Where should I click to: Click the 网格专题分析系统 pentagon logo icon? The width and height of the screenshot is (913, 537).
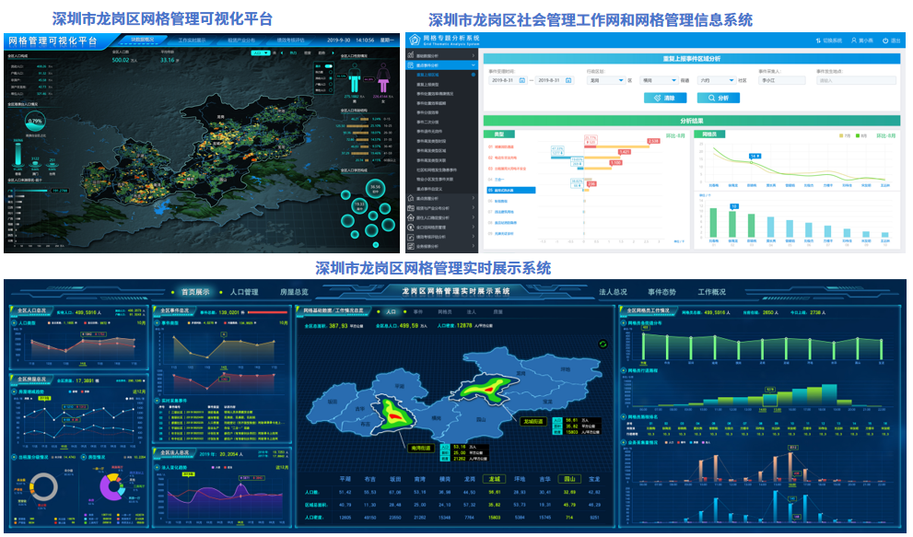pyautogui.click(x=415, y=41)
